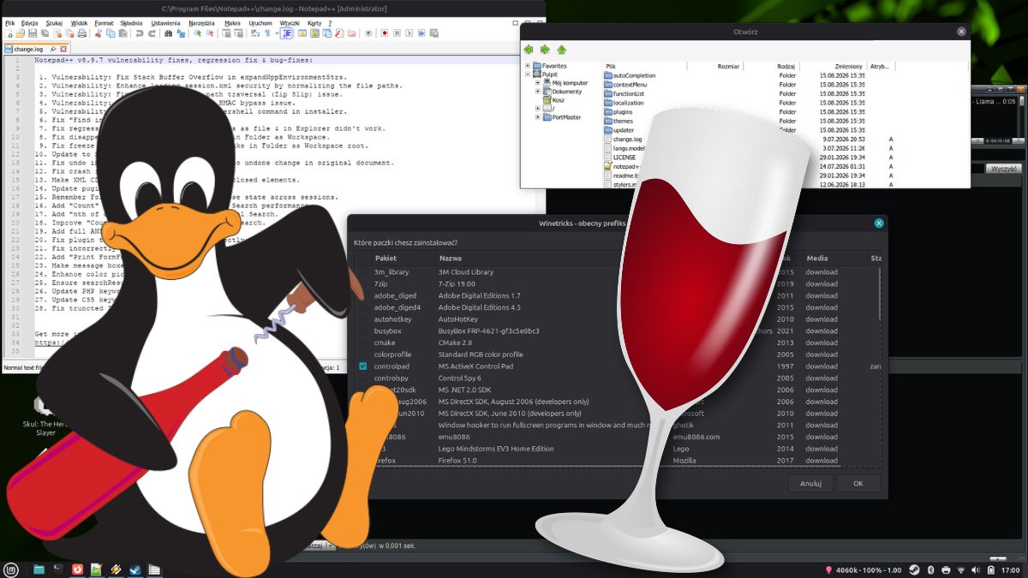1028x578 pixels.
Task: Click the Paste icon in Notepad++ toolbar
Action: pyautogui.click(x=123, y=33)
